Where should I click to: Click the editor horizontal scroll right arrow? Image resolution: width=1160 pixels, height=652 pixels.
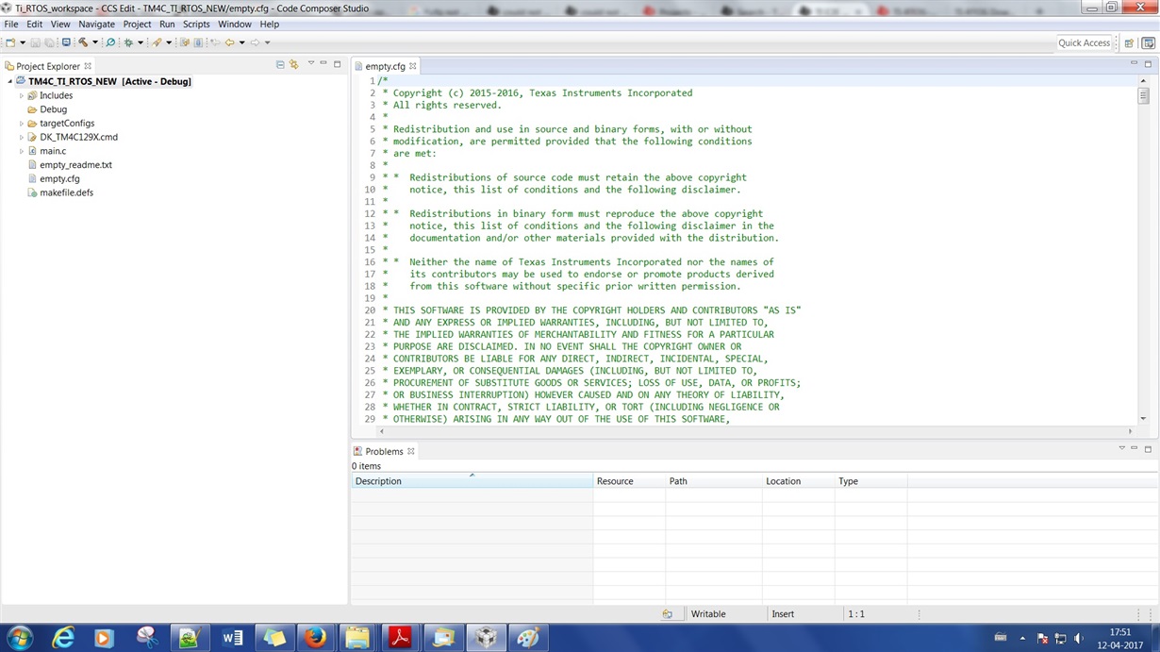(1131, 431)
